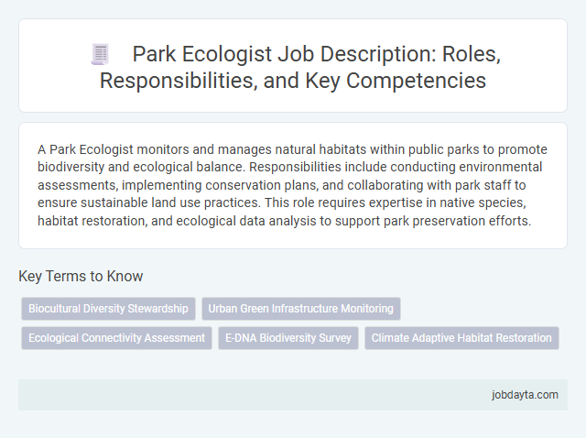Click the Park Ecologist Job Description heading
The image size is (586, 438).
coord(293,67)
